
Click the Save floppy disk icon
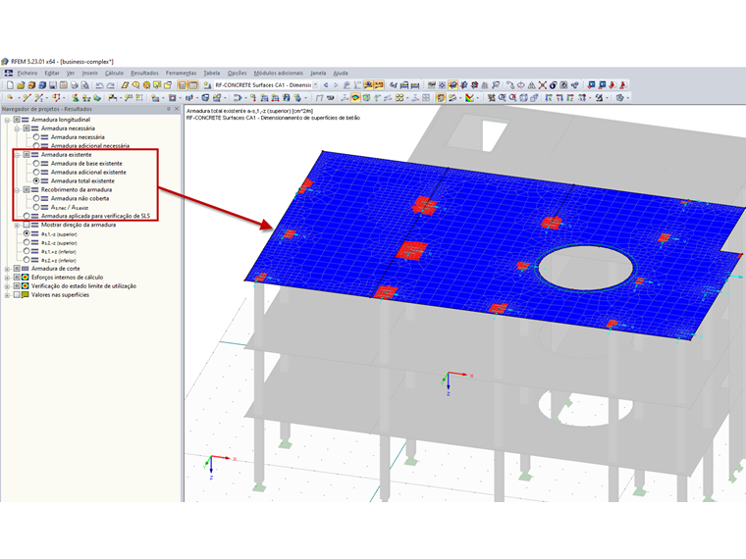tap(53, 85)
